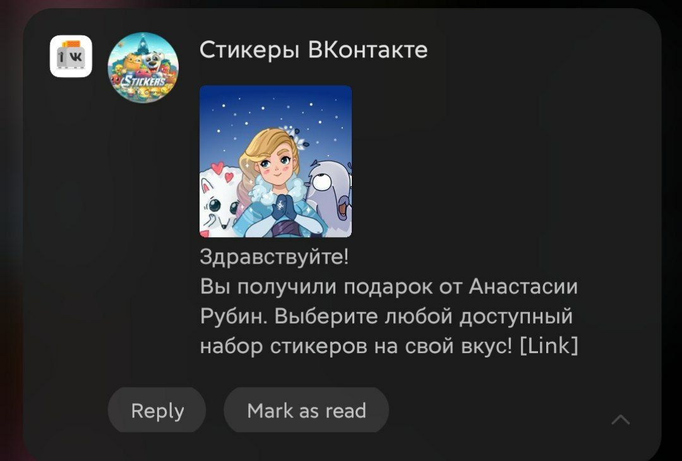Image resolution: width=682 pixels, height=461 pixels.
Task: Click the набор стикеров на свой вкус line
Action: pyautogui.click(x=356, y=346)
